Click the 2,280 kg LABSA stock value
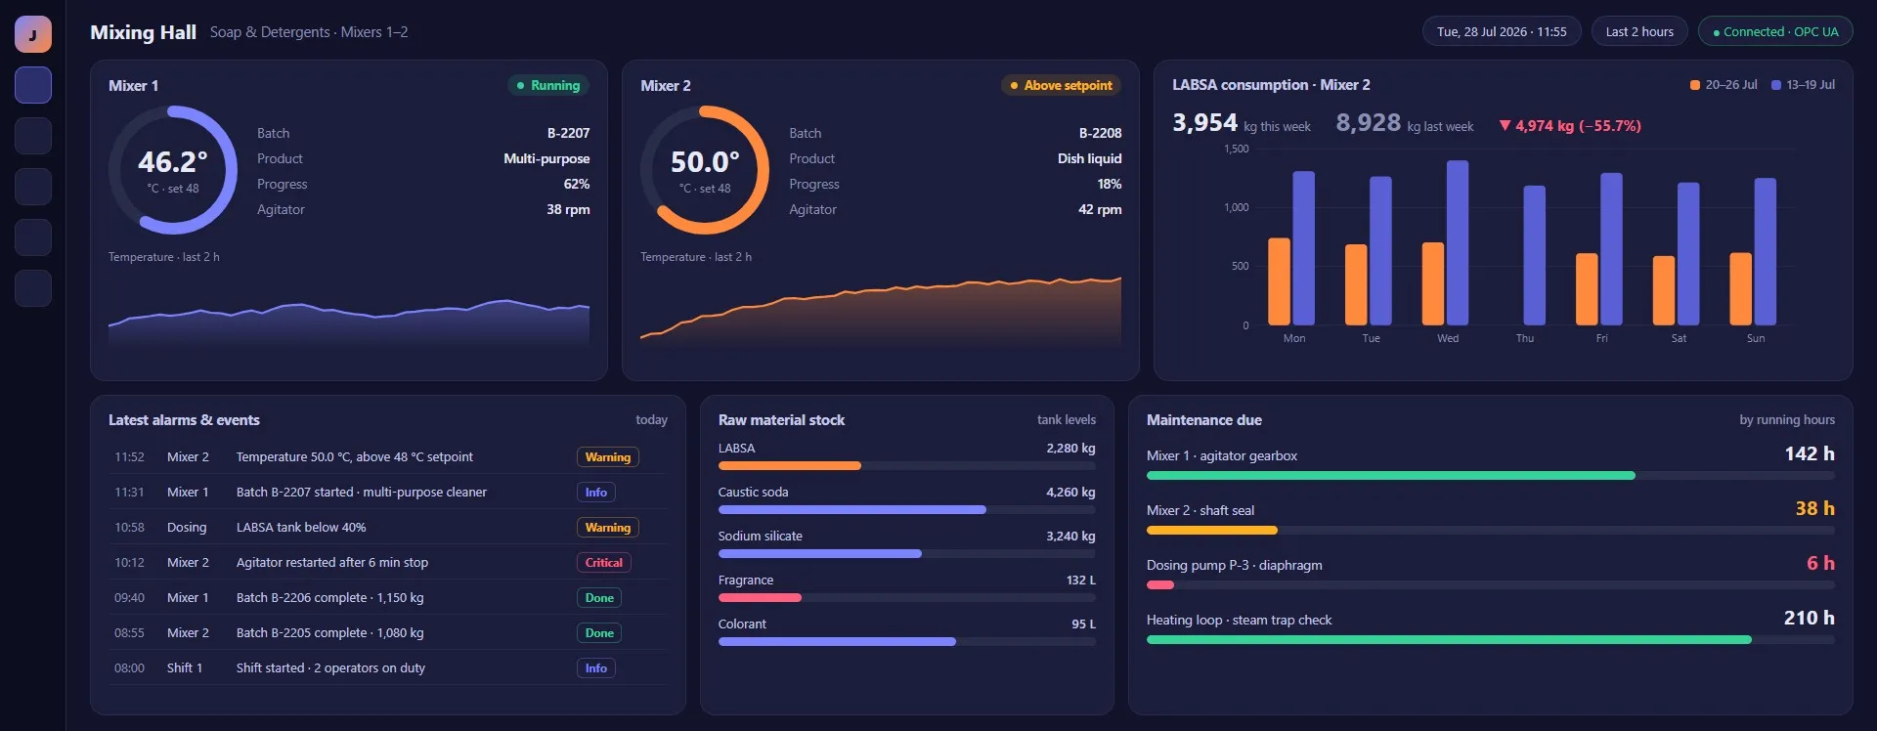This screenshot has height=731, width=1877. [1070, 449]
